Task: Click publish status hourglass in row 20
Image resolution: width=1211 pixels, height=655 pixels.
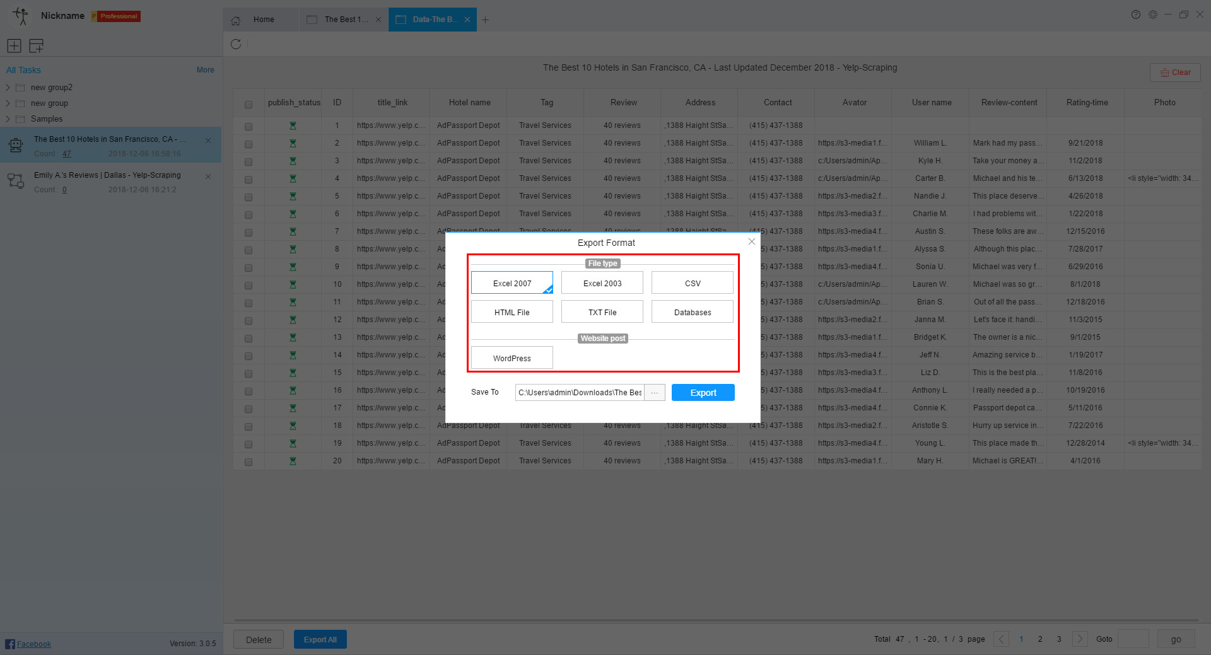Action: [x=293, y=461]
